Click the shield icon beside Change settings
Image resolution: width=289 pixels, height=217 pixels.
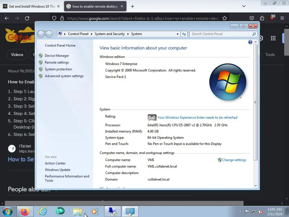tap(220, 160)
